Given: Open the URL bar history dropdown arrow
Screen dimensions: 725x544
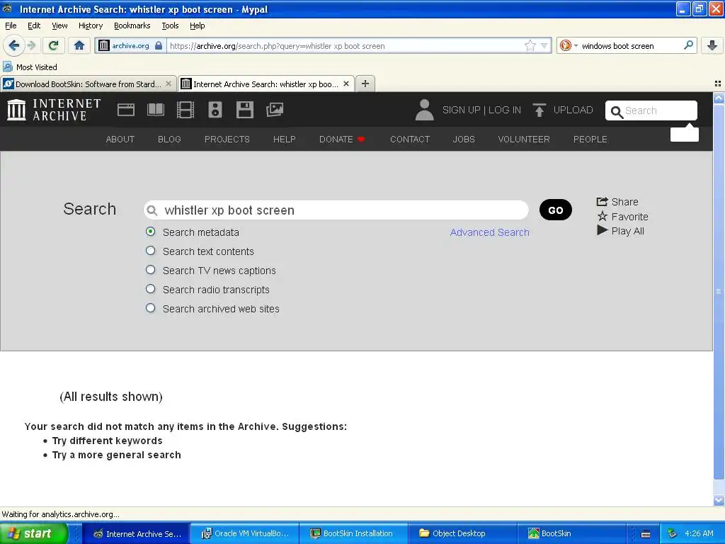Looking at the screenshot, I should pyautogui.click(x=544, y=46).
